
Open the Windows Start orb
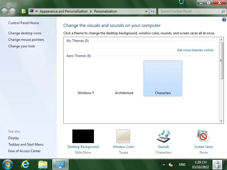[x=8, y=165]
